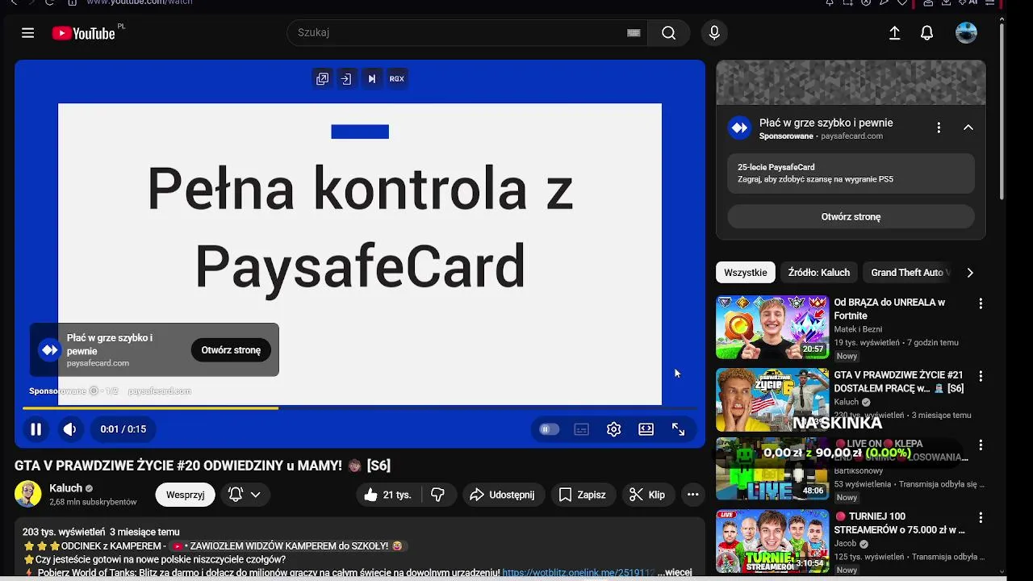Click the browser address bar URL
This screenshot has height=581, width=1033.
tap(140, 3)
